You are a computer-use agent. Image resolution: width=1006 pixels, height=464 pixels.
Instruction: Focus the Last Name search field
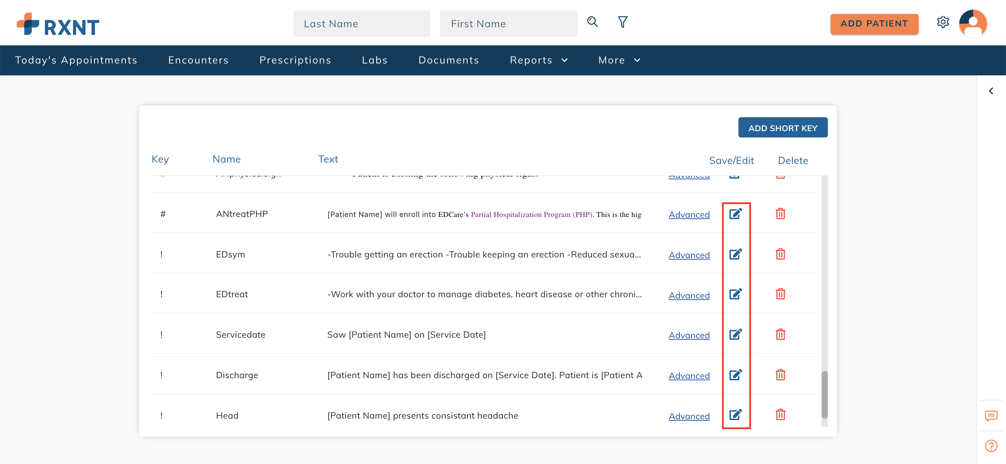pos(361,24)
